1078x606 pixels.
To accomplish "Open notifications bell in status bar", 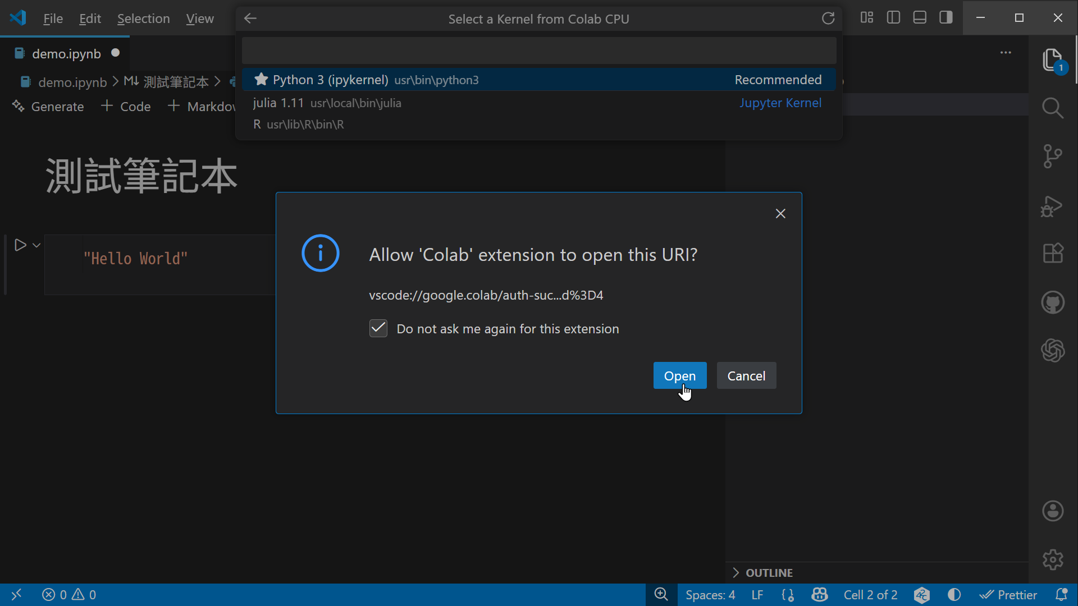I will (1061, 595).
